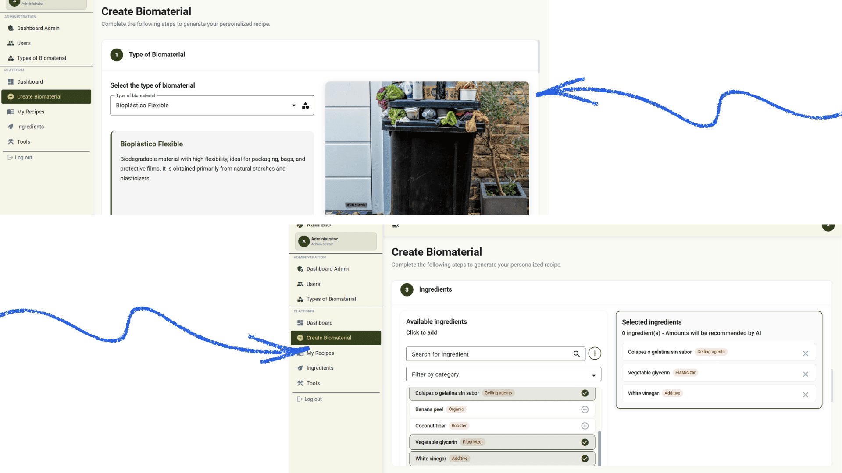The width and height of the screenshot is (842, 473).
Task: Open Tools wrench icon in upper screenshot
Action: pos(11,142)
